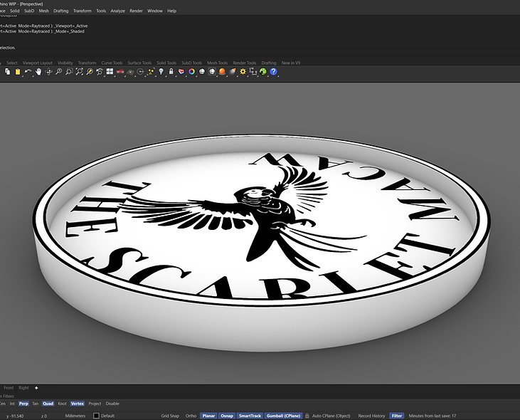Turn off Planar in the status bar

208,416
